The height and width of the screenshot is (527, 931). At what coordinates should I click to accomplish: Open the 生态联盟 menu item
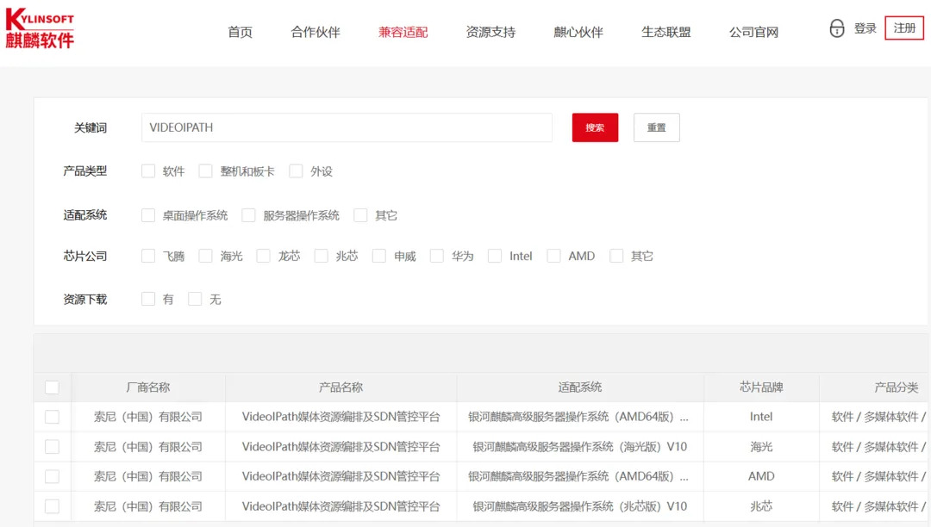[666, 32]
